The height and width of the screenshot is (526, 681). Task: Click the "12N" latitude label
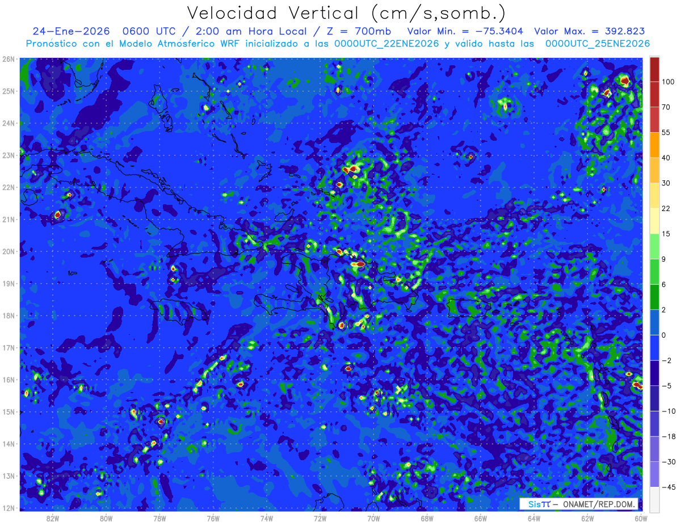pos(9,508)
